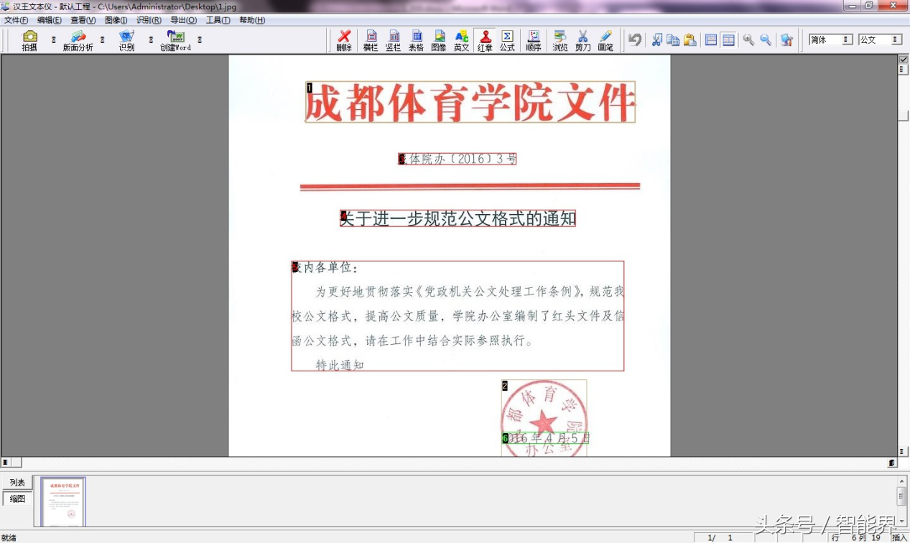Select the 横栏 horizontal column tool
The image size is (910, 543).
pos(371,40)
